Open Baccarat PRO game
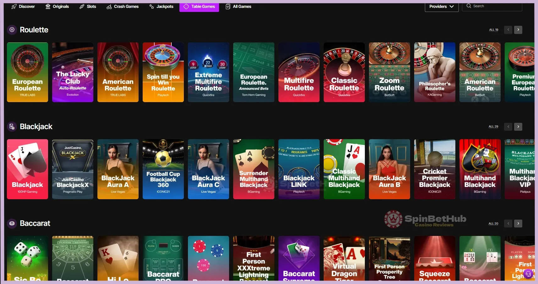The width and height of the screenshot is (538, 284). point(163,258)
